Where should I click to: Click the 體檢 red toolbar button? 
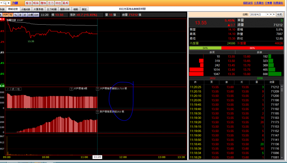click(43, 3)
